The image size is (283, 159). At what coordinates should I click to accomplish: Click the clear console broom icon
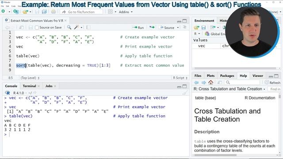click(x=185, y=93)
